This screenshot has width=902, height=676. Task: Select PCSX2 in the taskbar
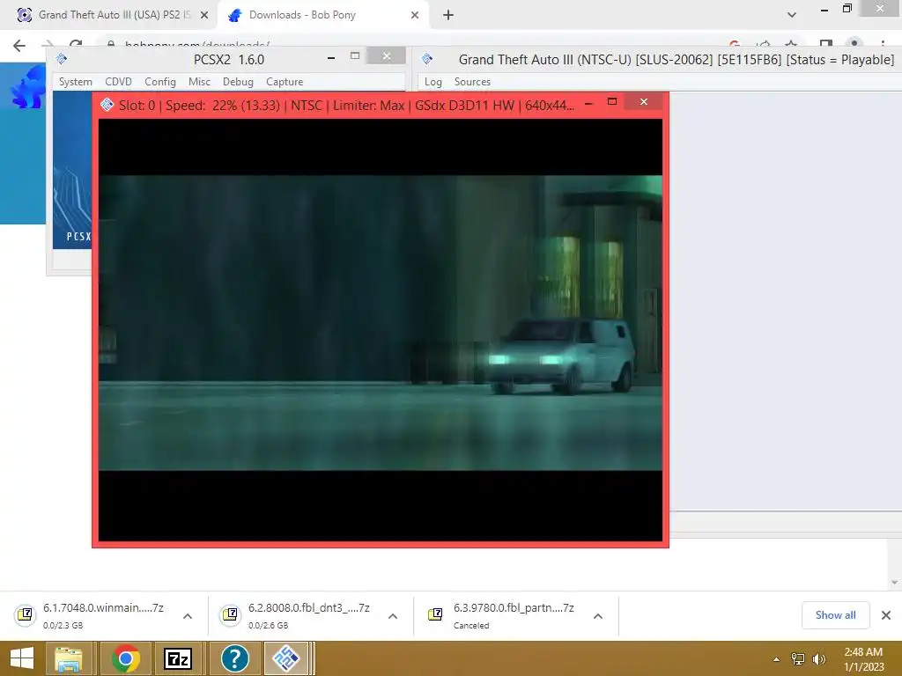coord(286,658)
